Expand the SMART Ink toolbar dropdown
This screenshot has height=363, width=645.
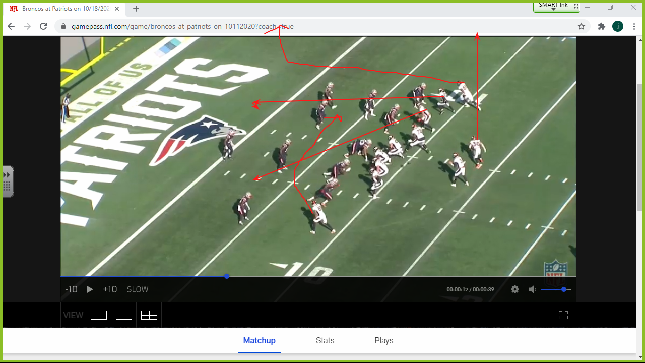[553, 9]
